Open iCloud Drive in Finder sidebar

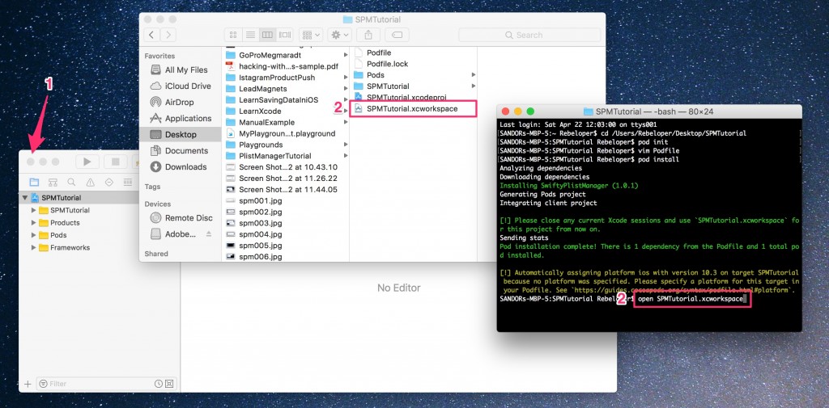coord(180,86)
